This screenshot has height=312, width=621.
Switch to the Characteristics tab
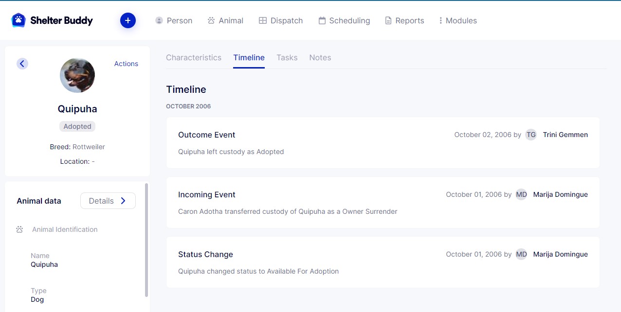194,57
